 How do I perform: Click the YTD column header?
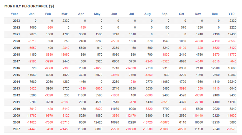pos(231,14)
